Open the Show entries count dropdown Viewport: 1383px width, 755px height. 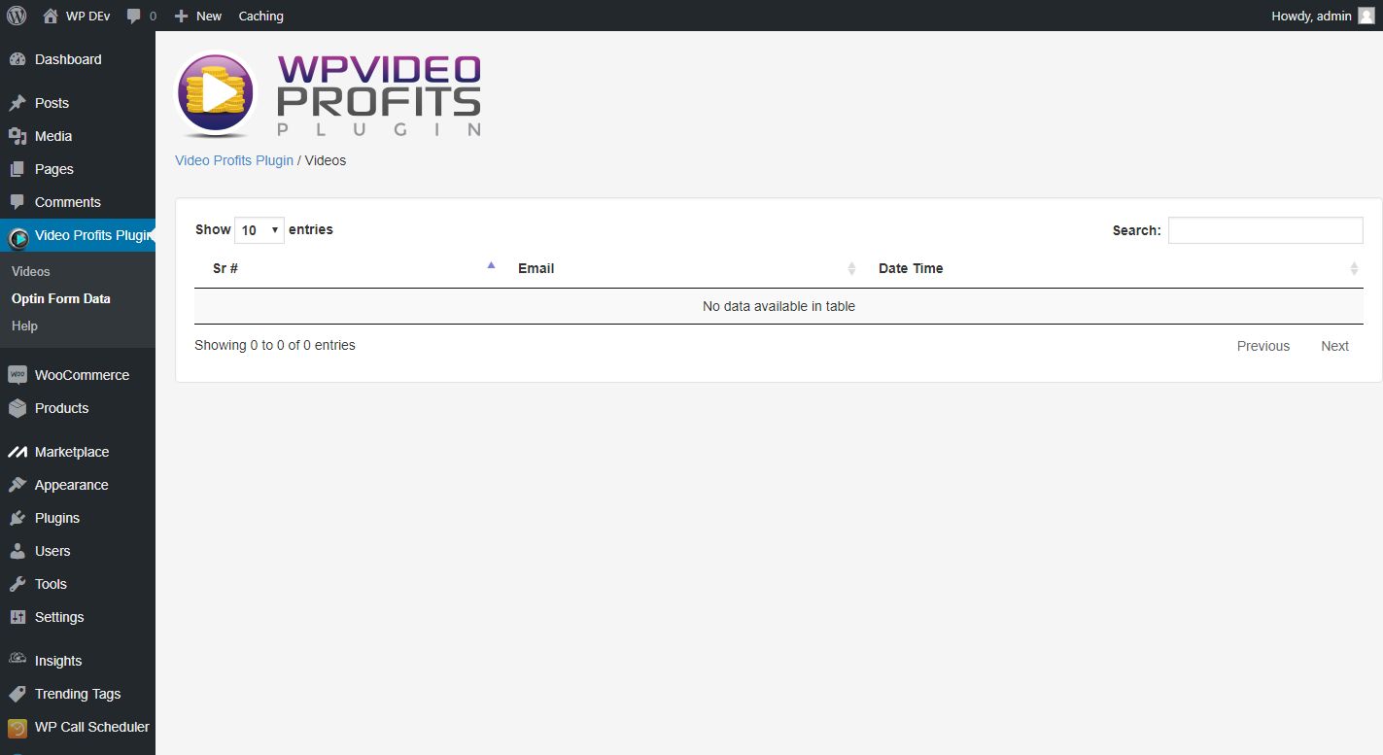(x=259, y=230)
